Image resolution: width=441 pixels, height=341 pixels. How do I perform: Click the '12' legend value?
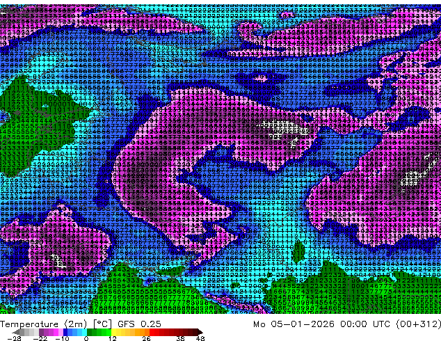112,338
